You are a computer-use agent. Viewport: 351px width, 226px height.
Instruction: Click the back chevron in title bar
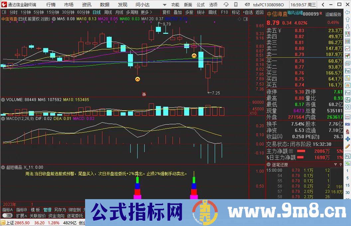point(323,4)
